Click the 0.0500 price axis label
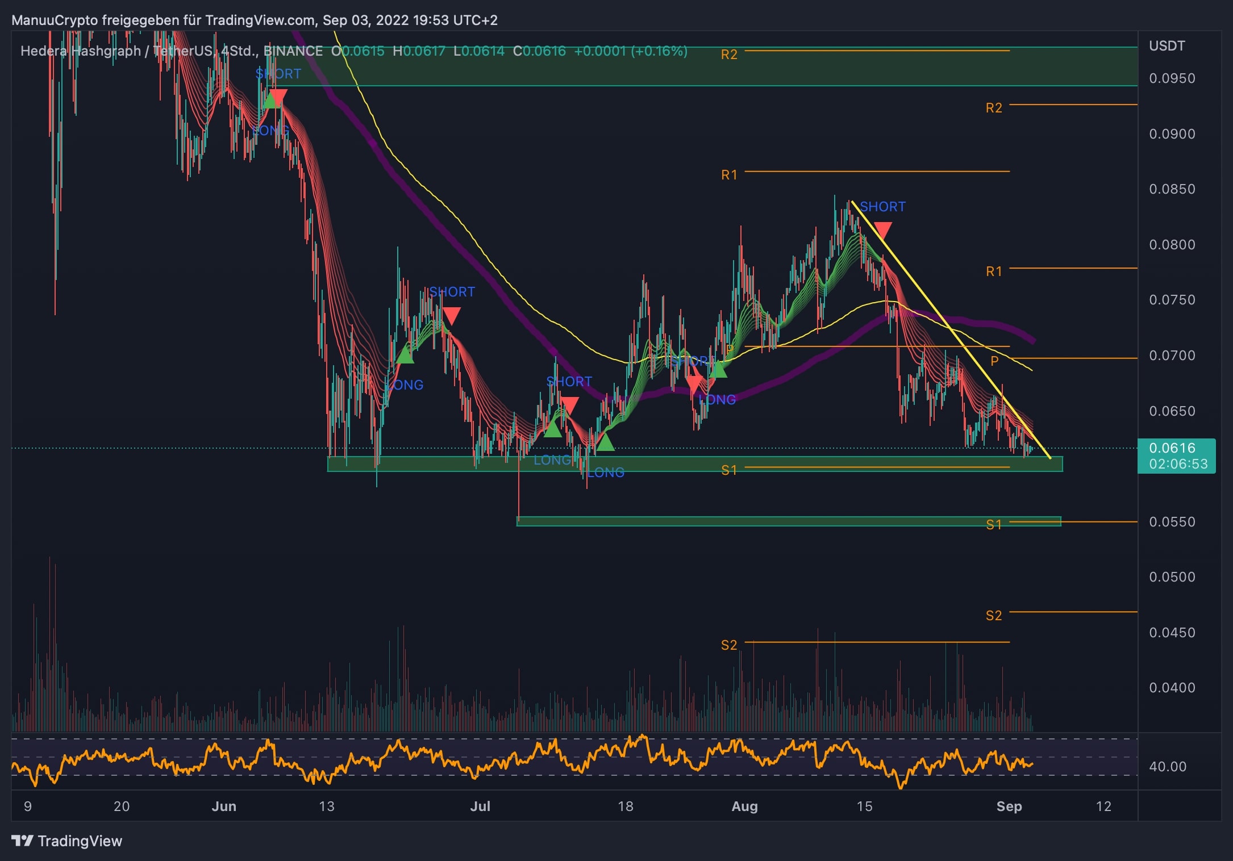Image resolution: width=1233 pixels, height=861 pixels. click(1172, 577)
